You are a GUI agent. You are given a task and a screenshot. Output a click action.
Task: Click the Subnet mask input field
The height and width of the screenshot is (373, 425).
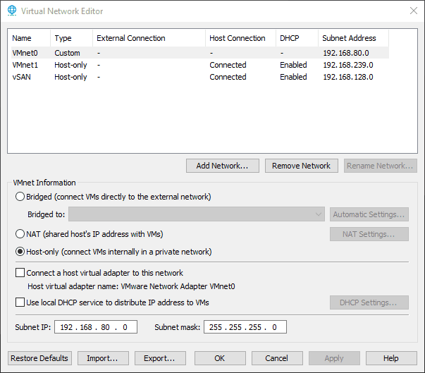245,327
